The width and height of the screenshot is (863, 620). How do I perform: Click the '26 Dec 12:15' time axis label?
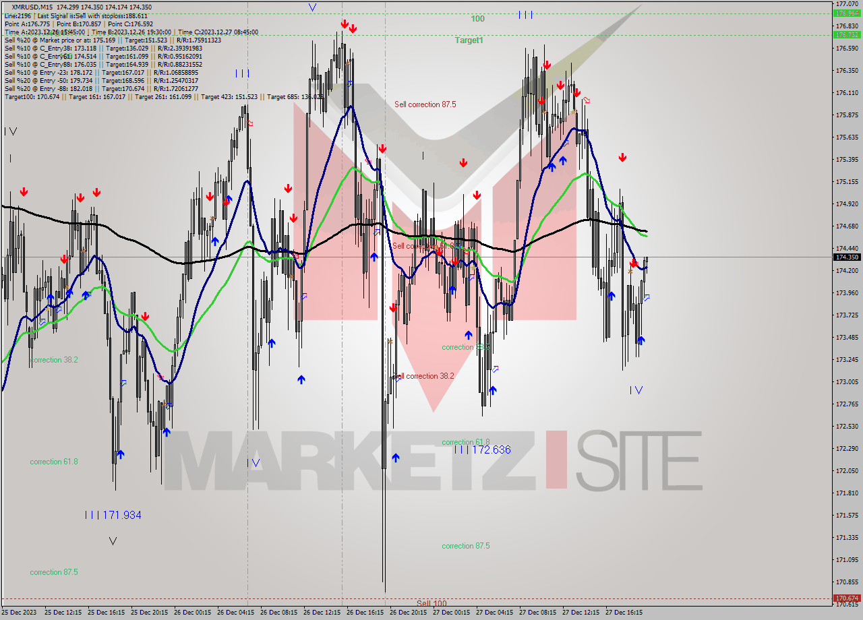point(322,613)
